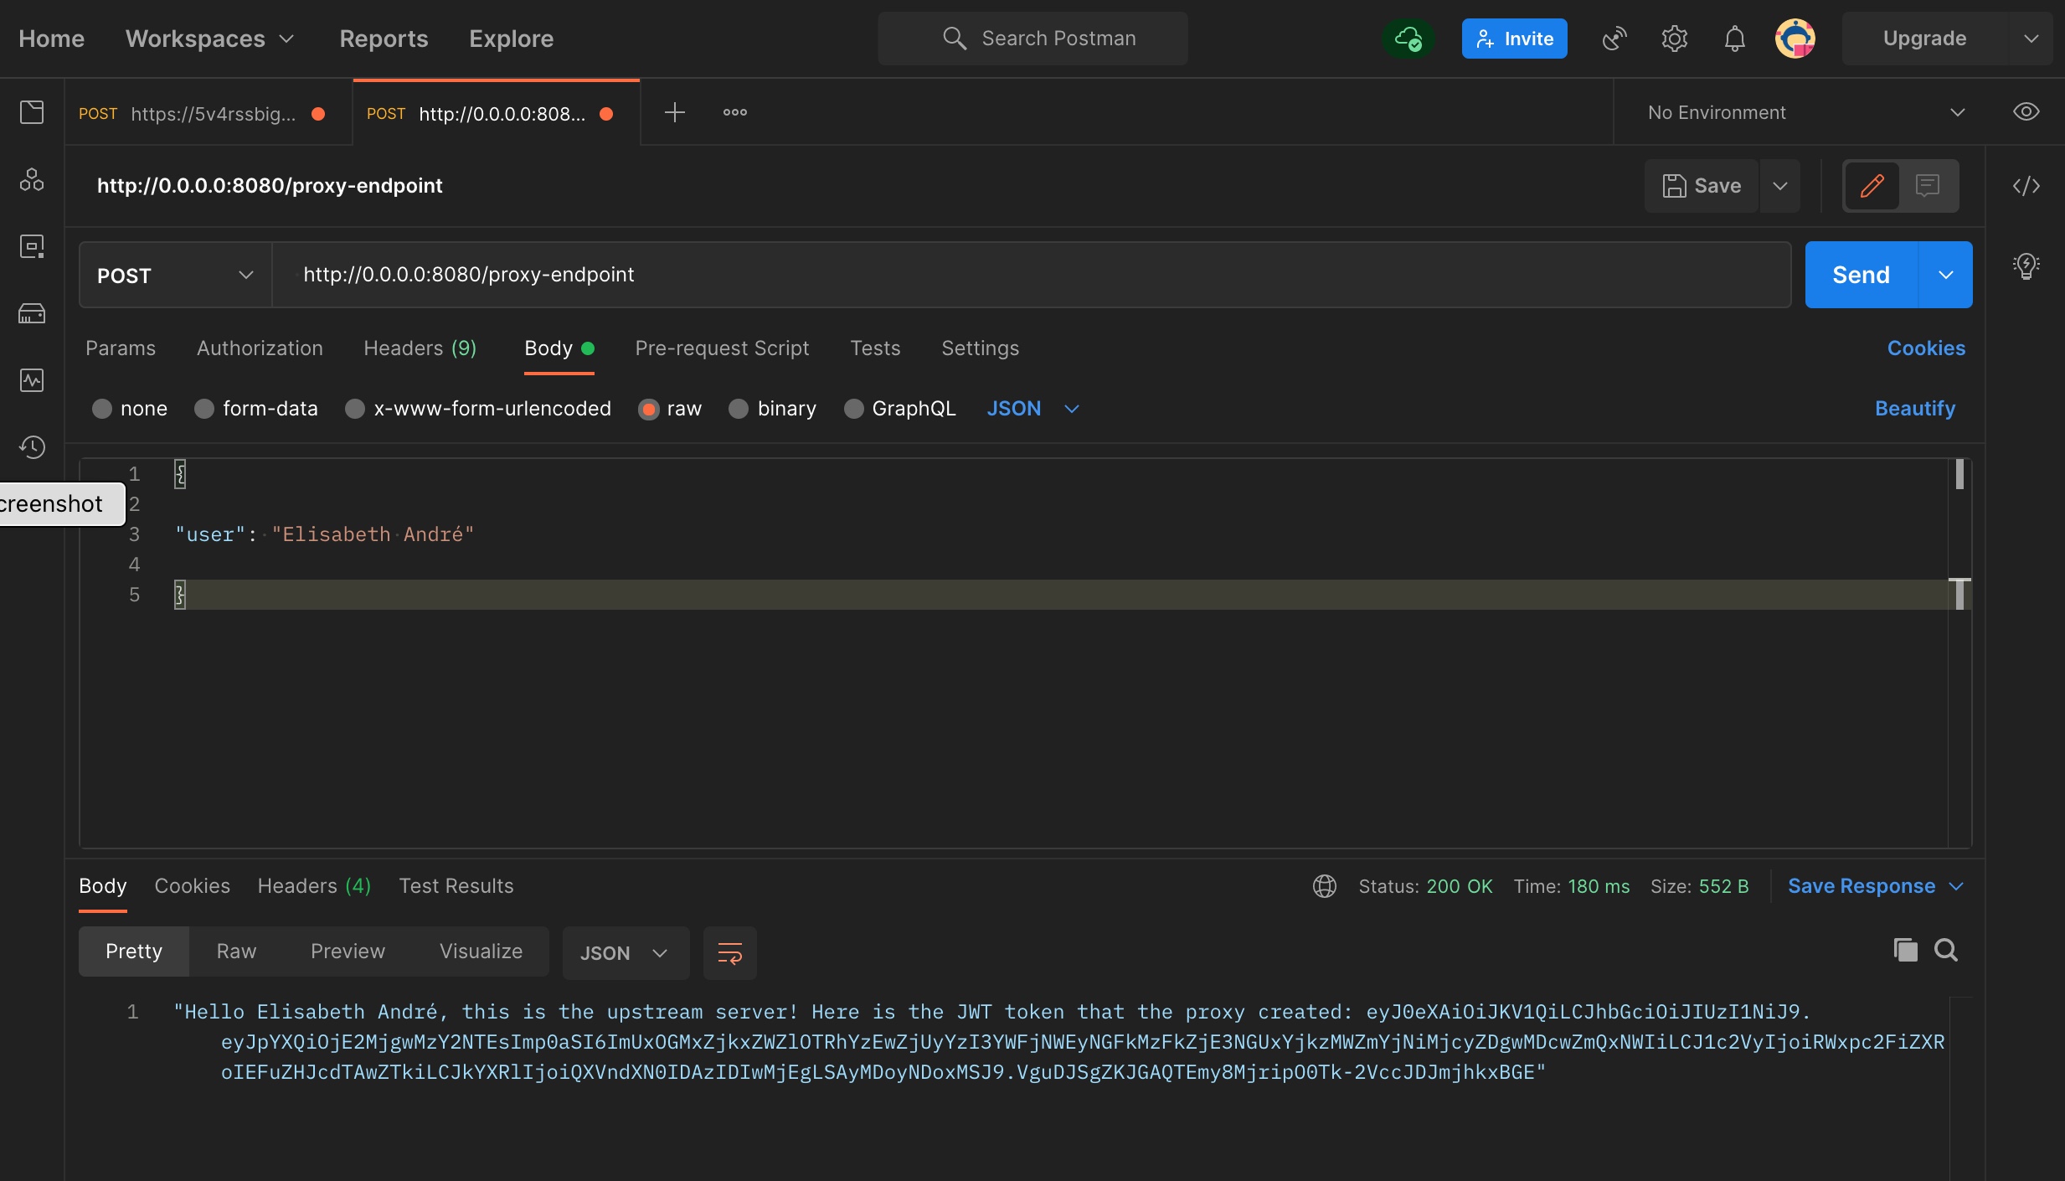Copy the response body
The image size is (2065, 1181).
point(1904,951)
